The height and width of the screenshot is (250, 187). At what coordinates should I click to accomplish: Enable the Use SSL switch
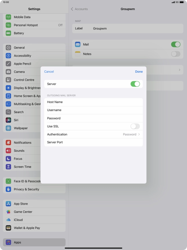[135, 126]
